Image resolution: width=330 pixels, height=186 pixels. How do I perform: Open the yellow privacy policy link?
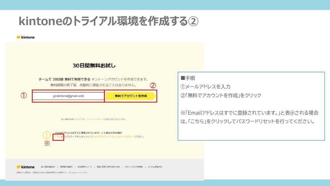95,119
